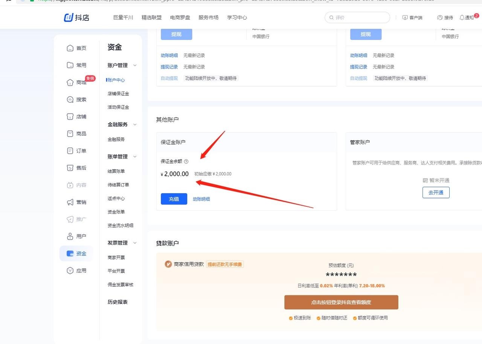Click 点击按钮登录抖音查看额度 button
This screenshot has width=482, height=344.
click(341, 302)
